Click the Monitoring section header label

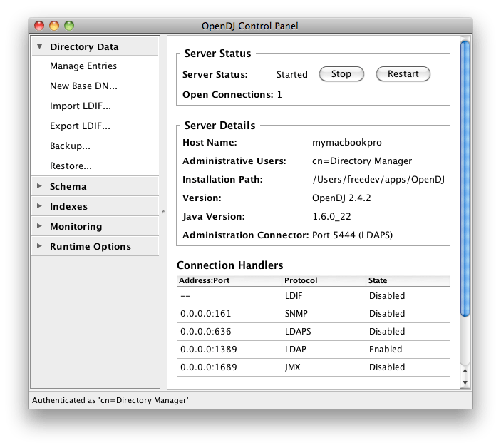point(76,226)
